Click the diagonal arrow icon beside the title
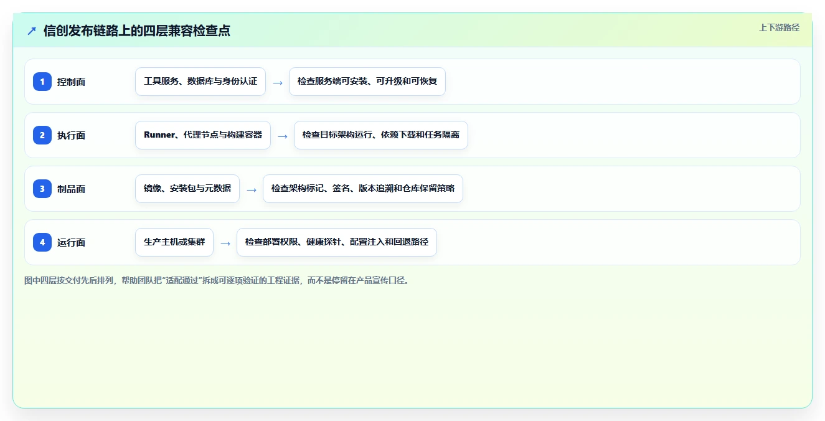This screenshot has height=421, width=825. pyautogui.click(x=32, y=31)
